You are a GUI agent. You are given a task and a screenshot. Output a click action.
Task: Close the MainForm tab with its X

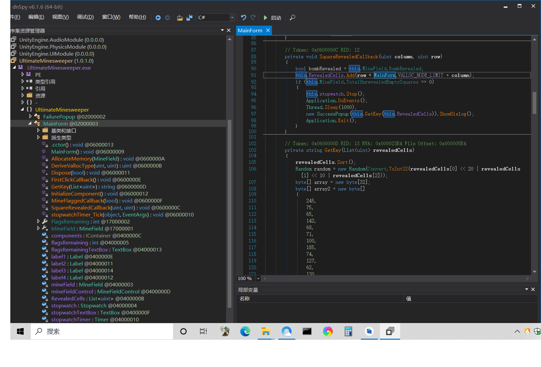[268, 30]
